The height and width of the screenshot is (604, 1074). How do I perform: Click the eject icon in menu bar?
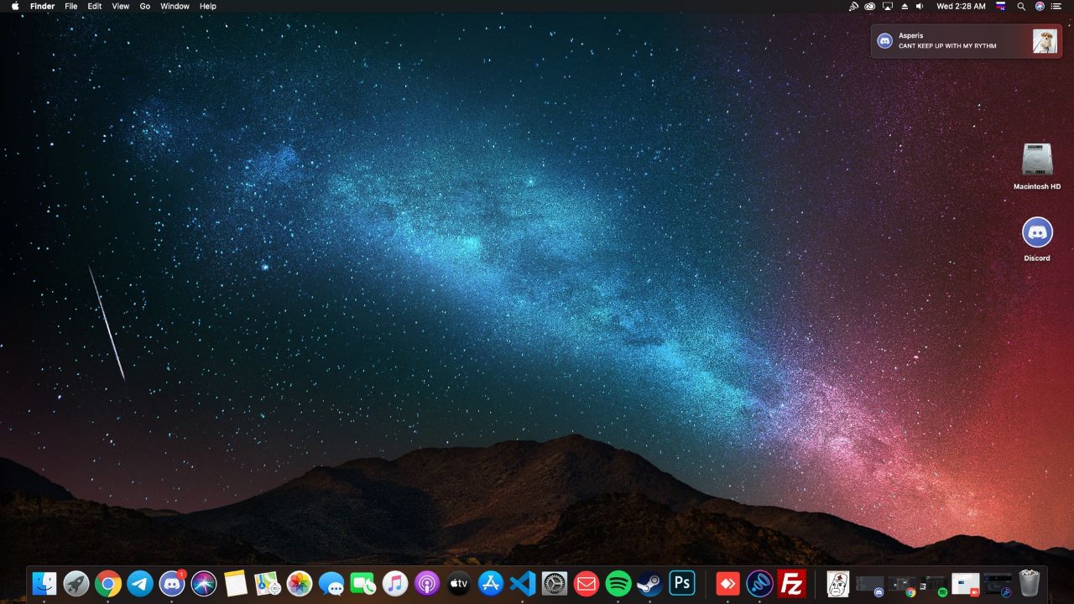(x=904, y=6)
